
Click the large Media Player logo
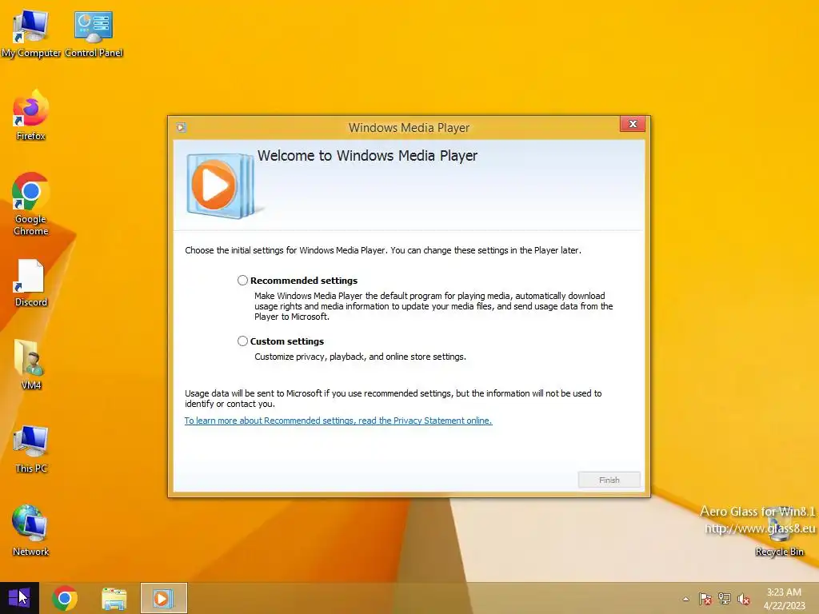pos(222,185)
